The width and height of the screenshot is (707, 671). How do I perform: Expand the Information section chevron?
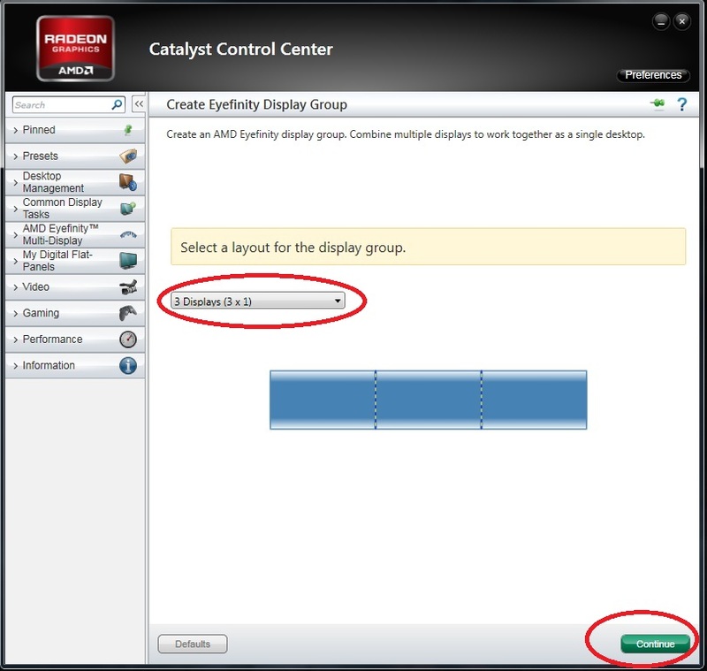tap(16, 366)
